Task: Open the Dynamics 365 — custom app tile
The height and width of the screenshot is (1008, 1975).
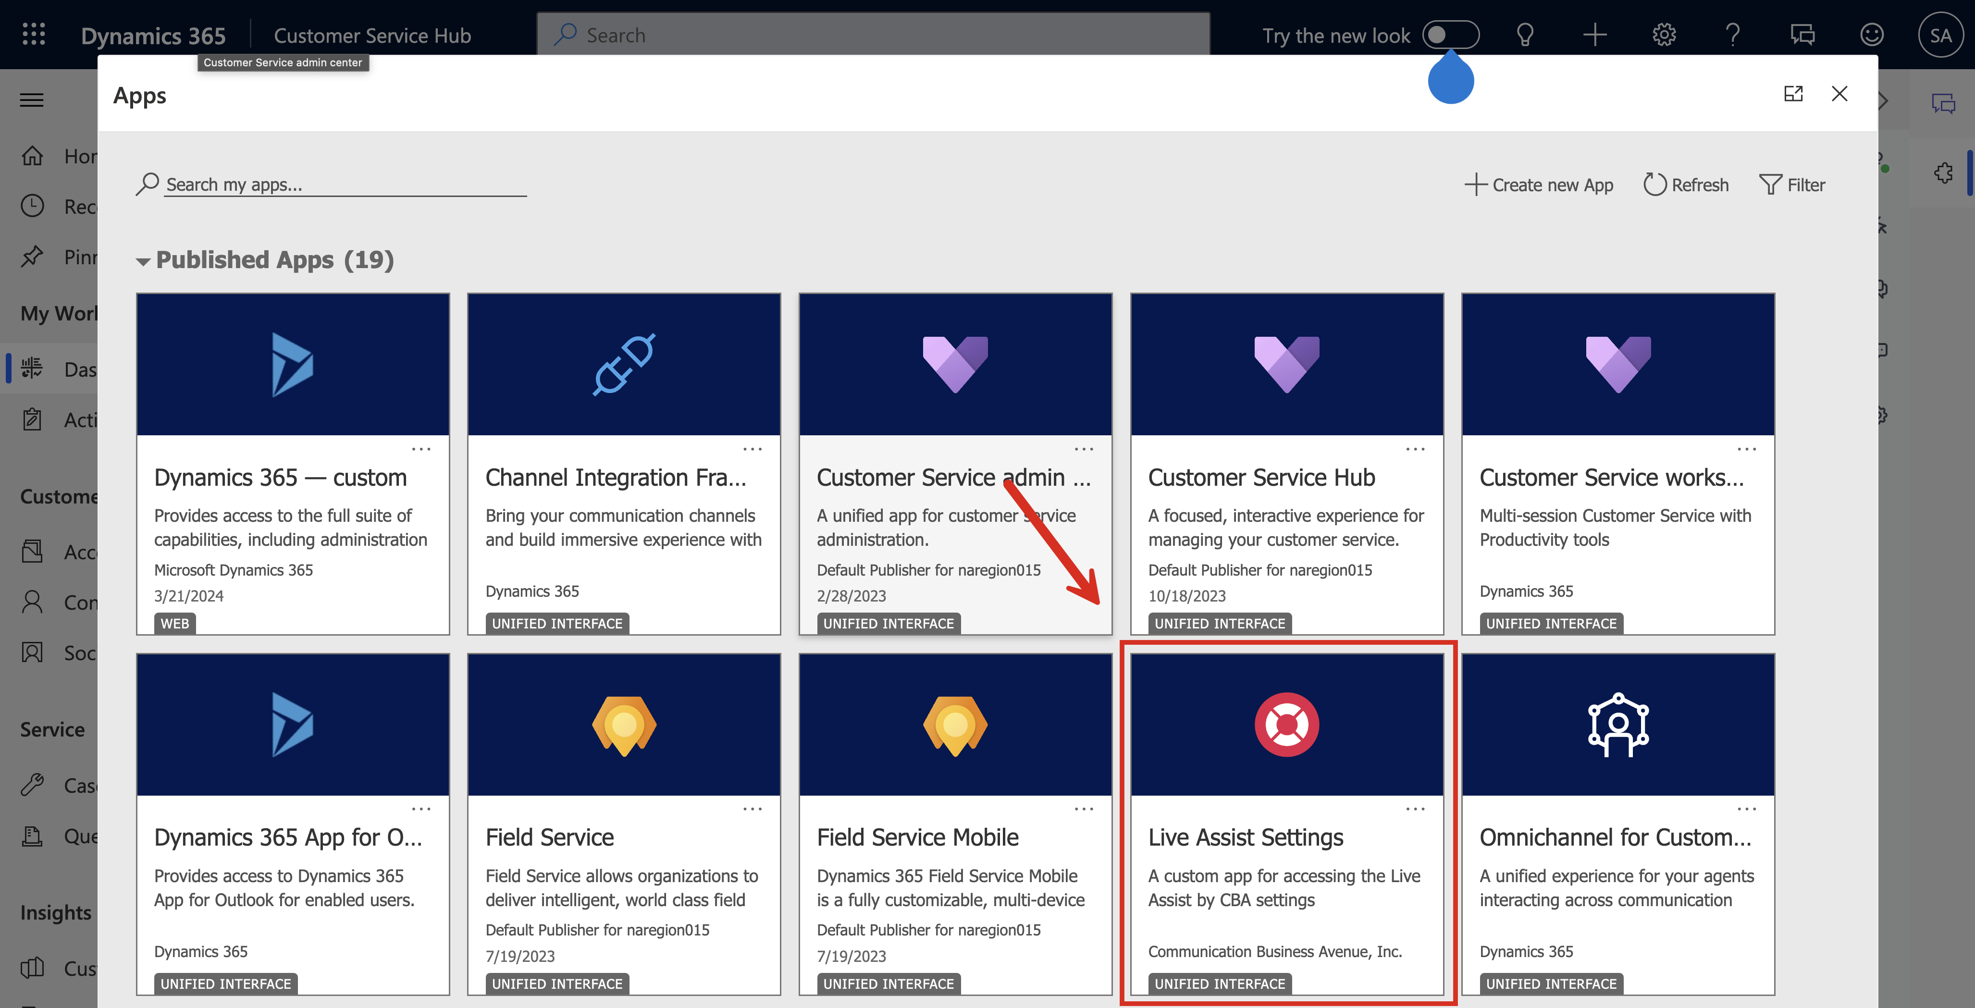Action: coord(293,463)
